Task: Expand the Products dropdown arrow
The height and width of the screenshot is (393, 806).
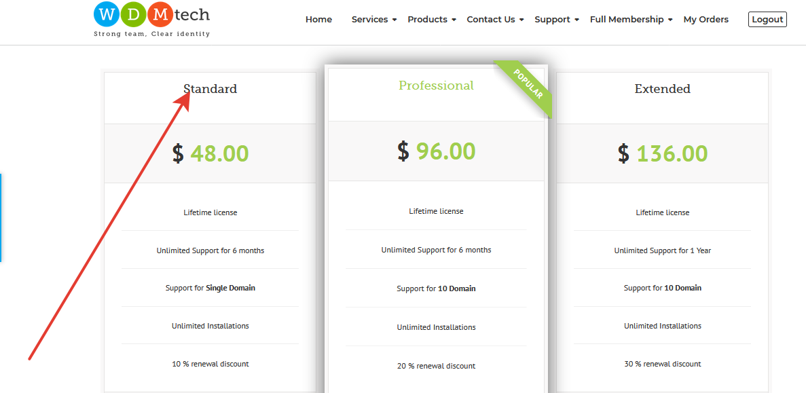Action: pyautogui.click(x=454, y=20)
